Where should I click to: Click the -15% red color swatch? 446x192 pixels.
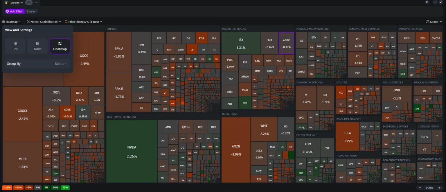[x=7, y=187]
